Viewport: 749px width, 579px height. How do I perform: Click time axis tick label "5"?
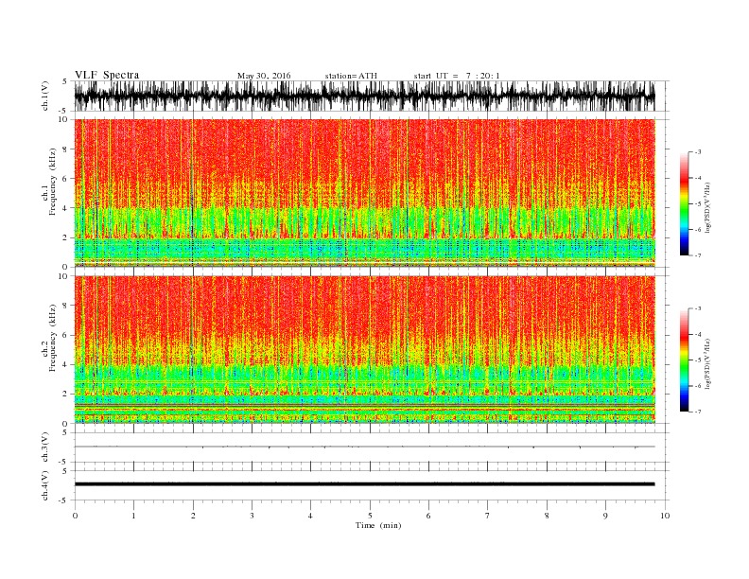click(370, 516)
